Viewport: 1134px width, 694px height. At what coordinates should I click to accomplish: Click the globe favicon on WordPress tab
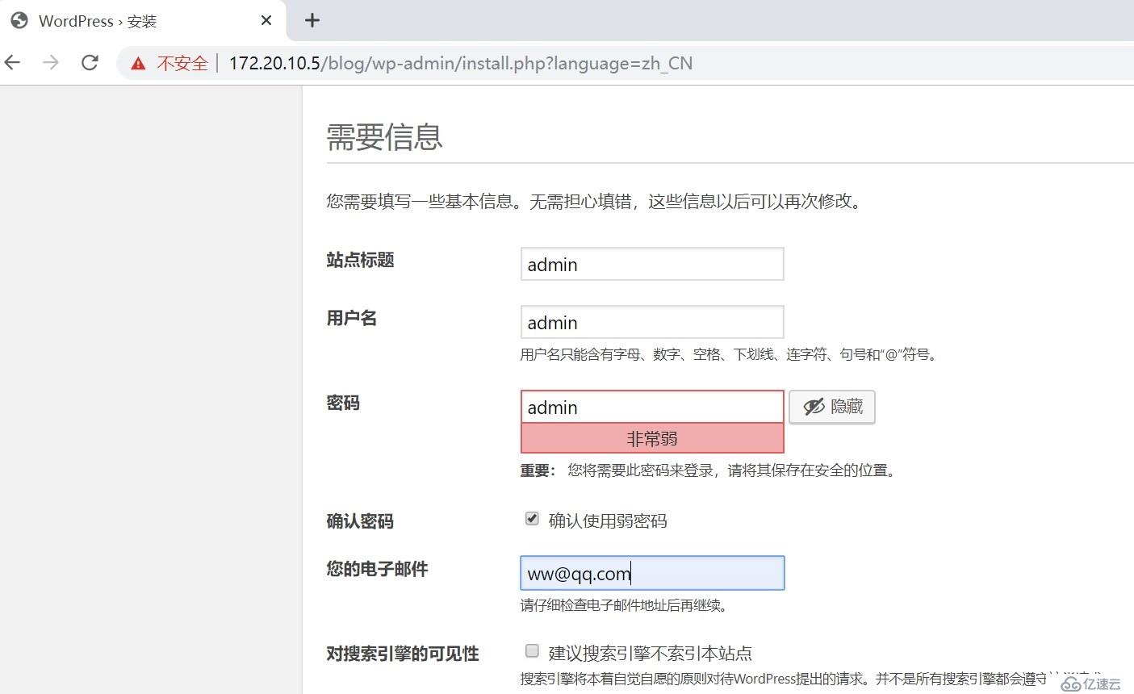pyautogui.click(x=19, y=21)
